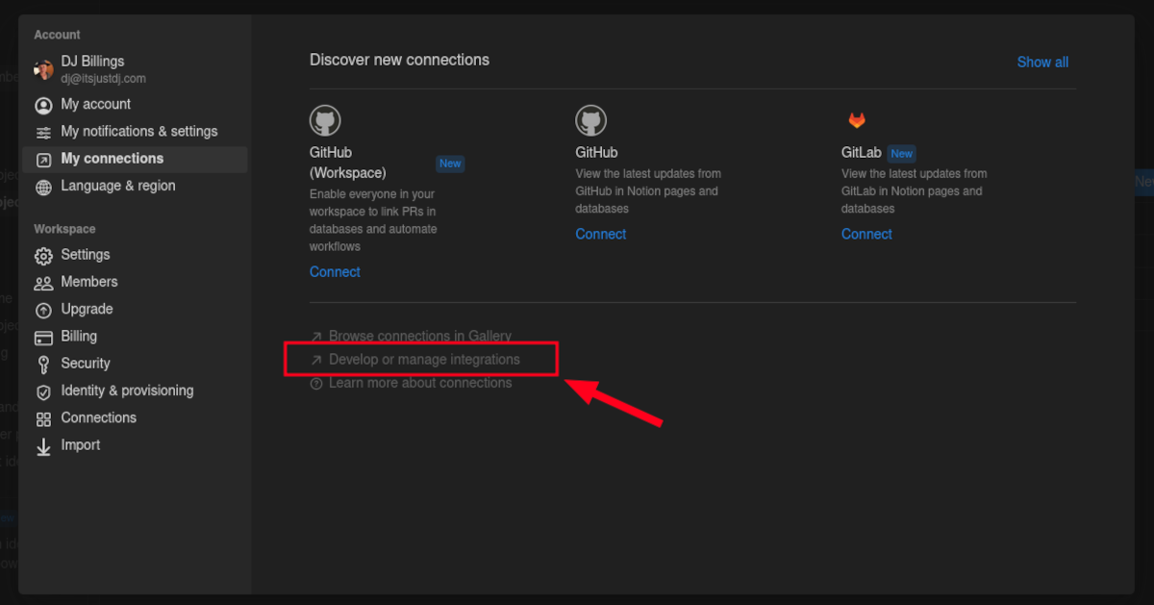This screenshot has height=605, width=1154.
Task: Click GitHub Workspace description about linking PRs
Action: pyautogui.click(x=374, y=220)
